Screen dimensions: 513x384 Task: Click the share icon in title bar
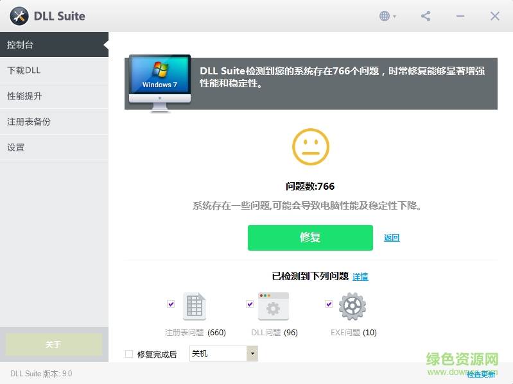(426, 16)
